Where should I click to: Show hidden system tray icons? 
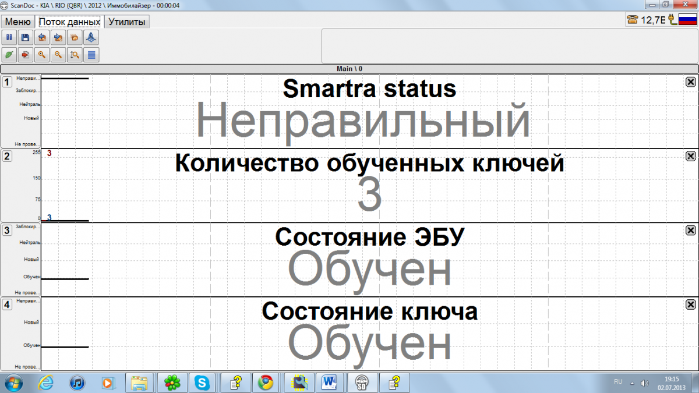click(631, 383)
